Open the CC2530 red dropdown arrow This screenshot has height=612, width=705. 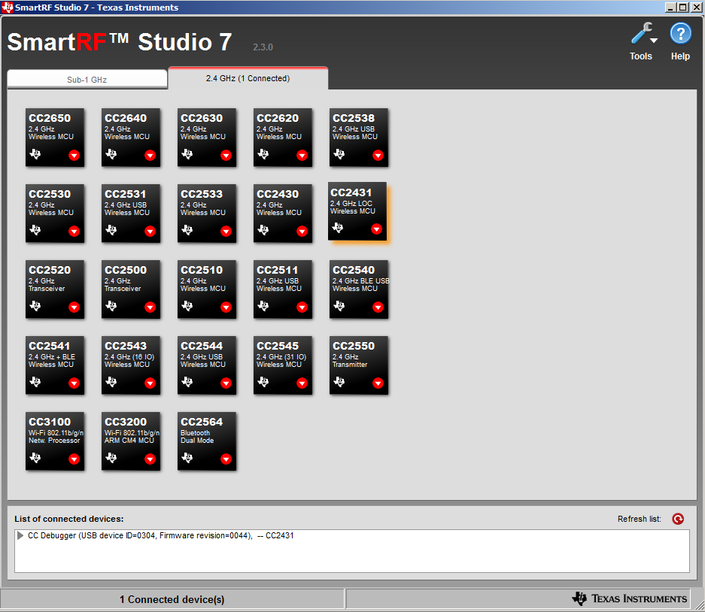74,232
